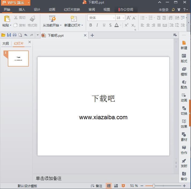Decrease font size with A- icon

[x=134, y=18]
